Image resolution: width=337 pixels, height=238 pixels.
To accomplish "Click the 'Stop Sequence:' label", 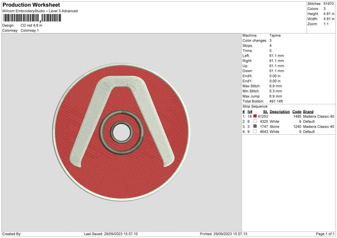I will click(256, 107).
